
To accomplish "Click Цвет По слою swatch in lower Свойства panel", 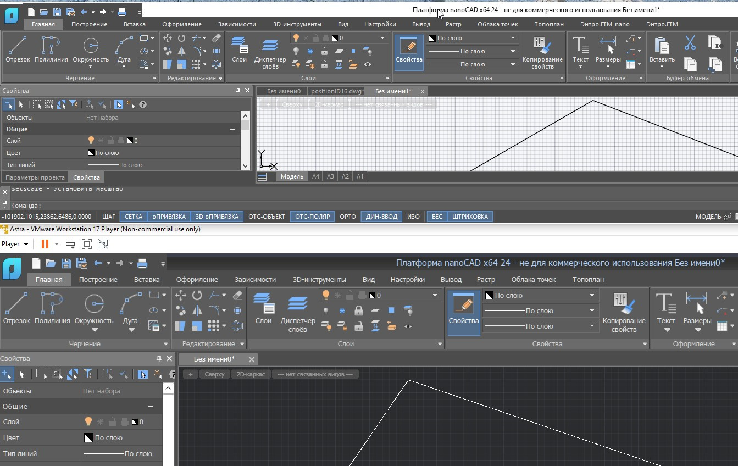I will tap(88, 438).
